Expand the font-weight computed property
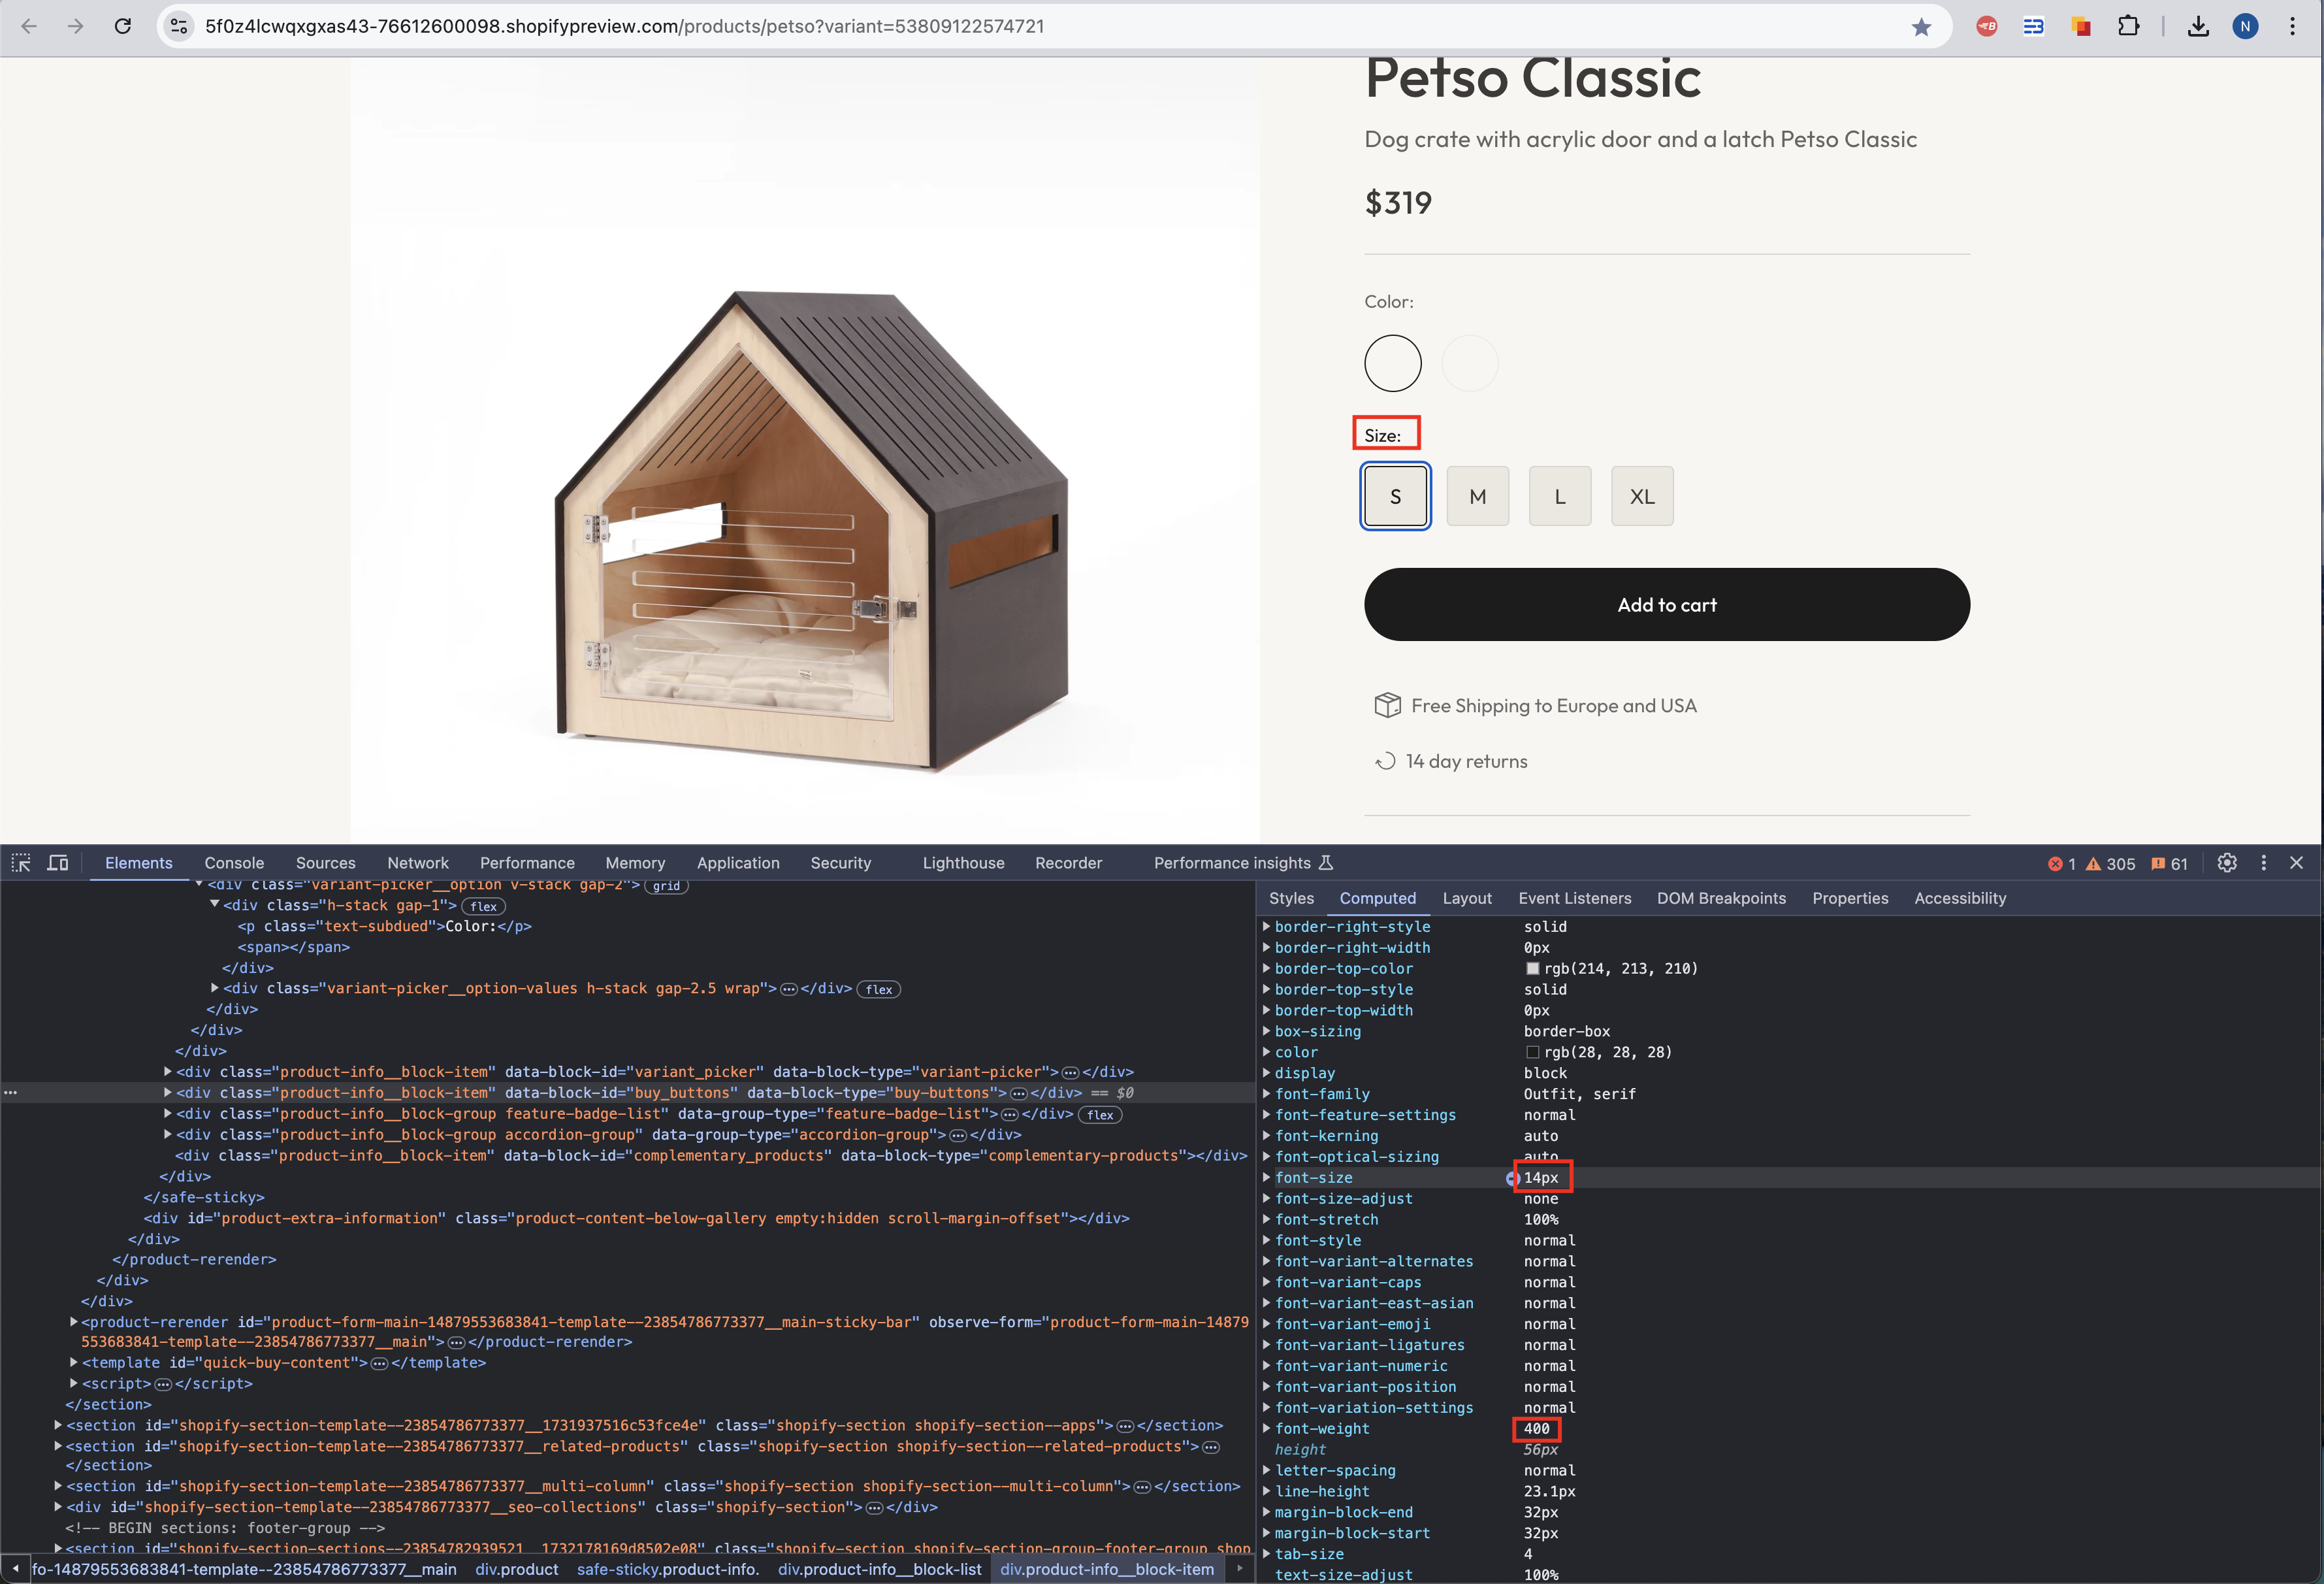The height and width of the screenshot is (1584, 2324). pos(1267,1429)
